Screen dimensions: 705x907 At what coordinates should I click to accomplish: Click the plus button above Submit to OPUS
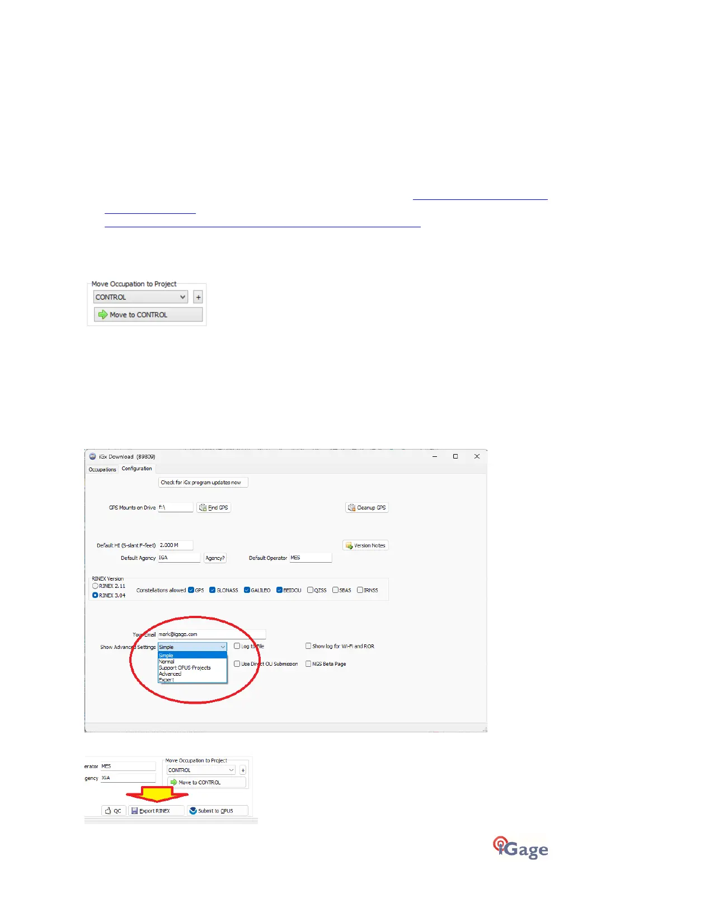pos(243,770)
